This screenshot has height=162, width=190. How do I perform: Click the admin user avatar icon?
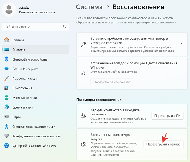pyautogui.click(x=9, y=9)
